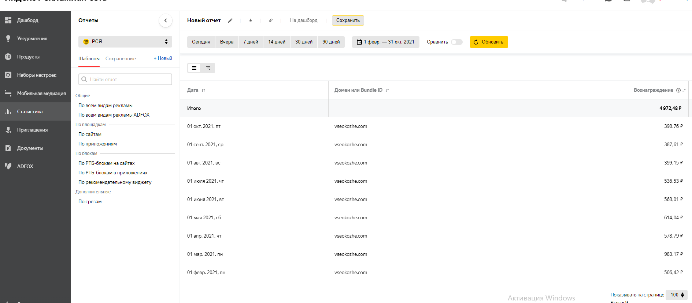The width and height of the screenshot is (692, 303).
Task: Click the Обновить button
Action: coord(489,42)
